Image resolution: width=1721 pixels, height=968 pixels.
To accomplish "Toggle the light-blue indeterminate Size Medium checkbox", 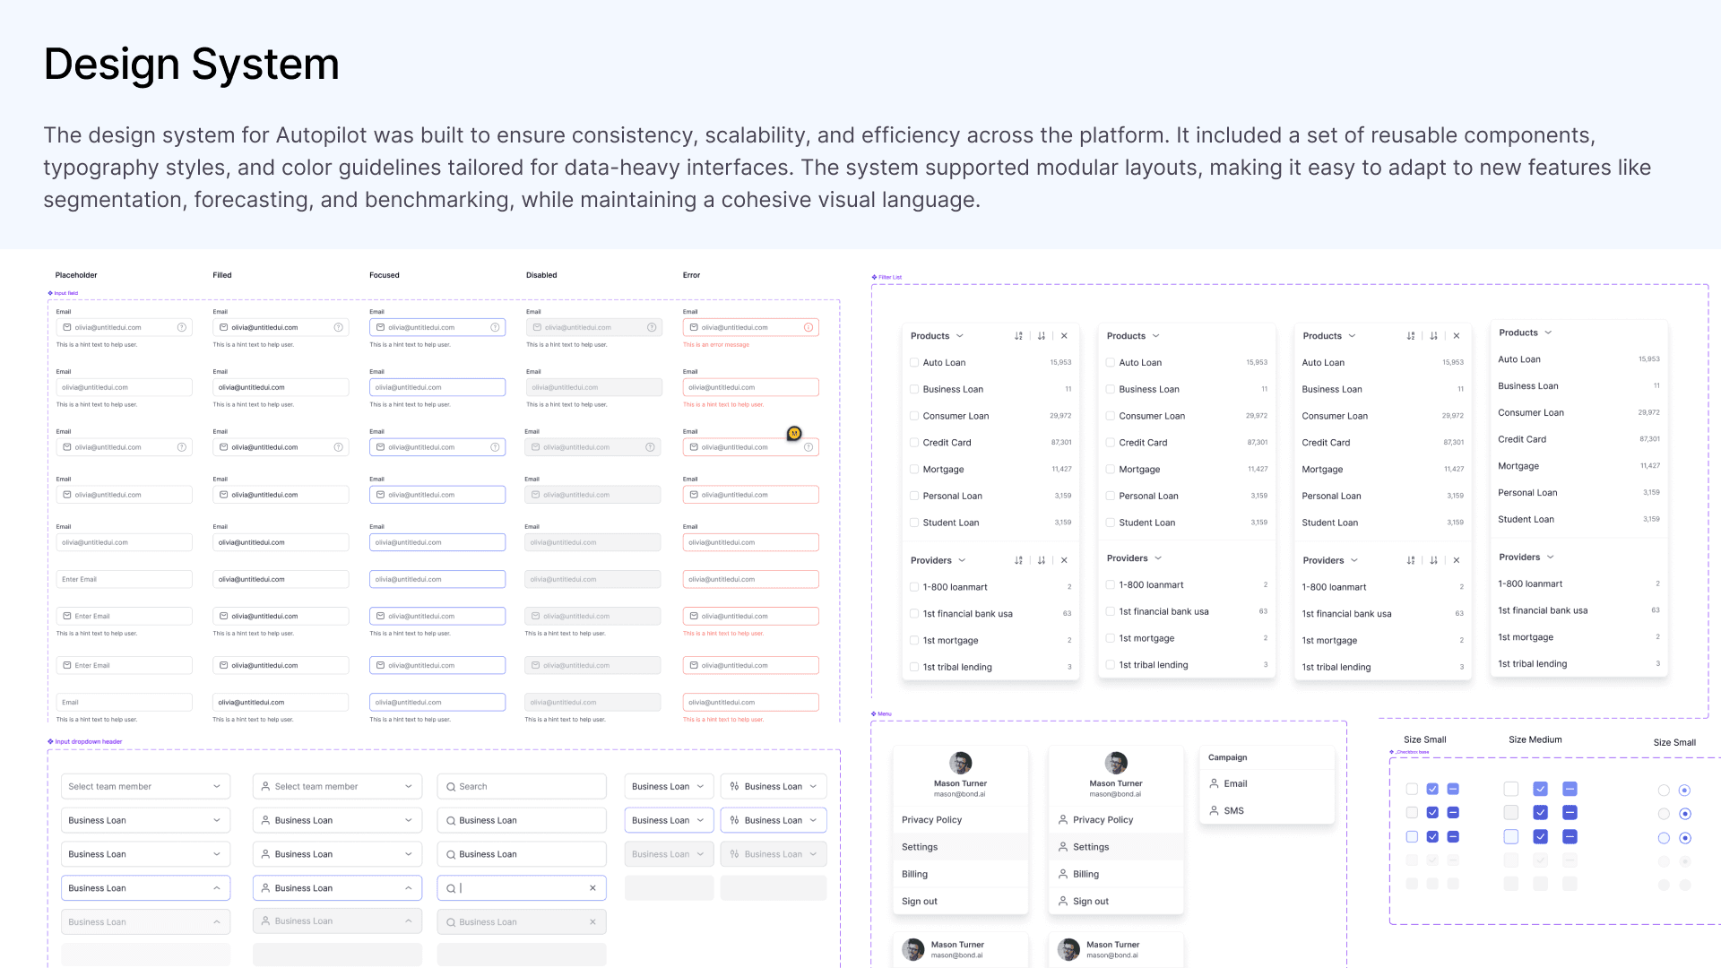I will [x=1570, y=790].
